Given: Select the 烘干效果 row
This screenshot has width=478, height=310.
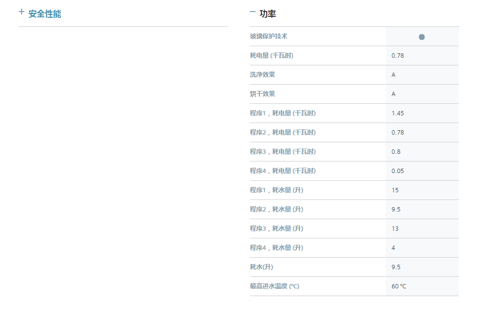Looking at the screenshot, I should click(354, 94).
